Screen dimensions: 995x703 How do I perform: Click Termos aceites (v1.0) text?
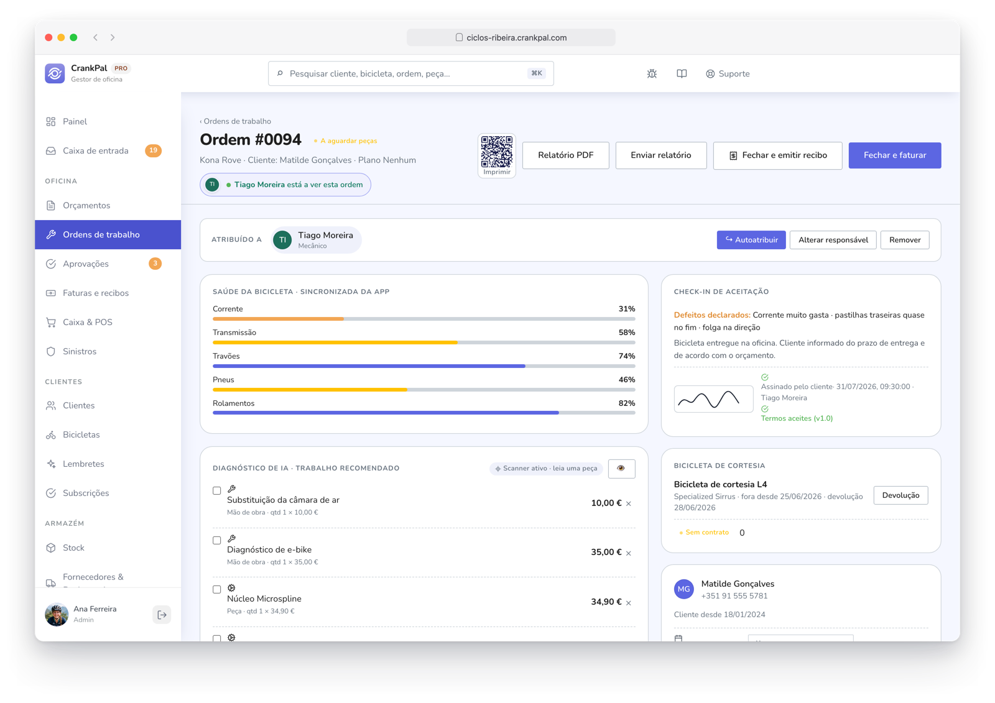pos(797,418)
